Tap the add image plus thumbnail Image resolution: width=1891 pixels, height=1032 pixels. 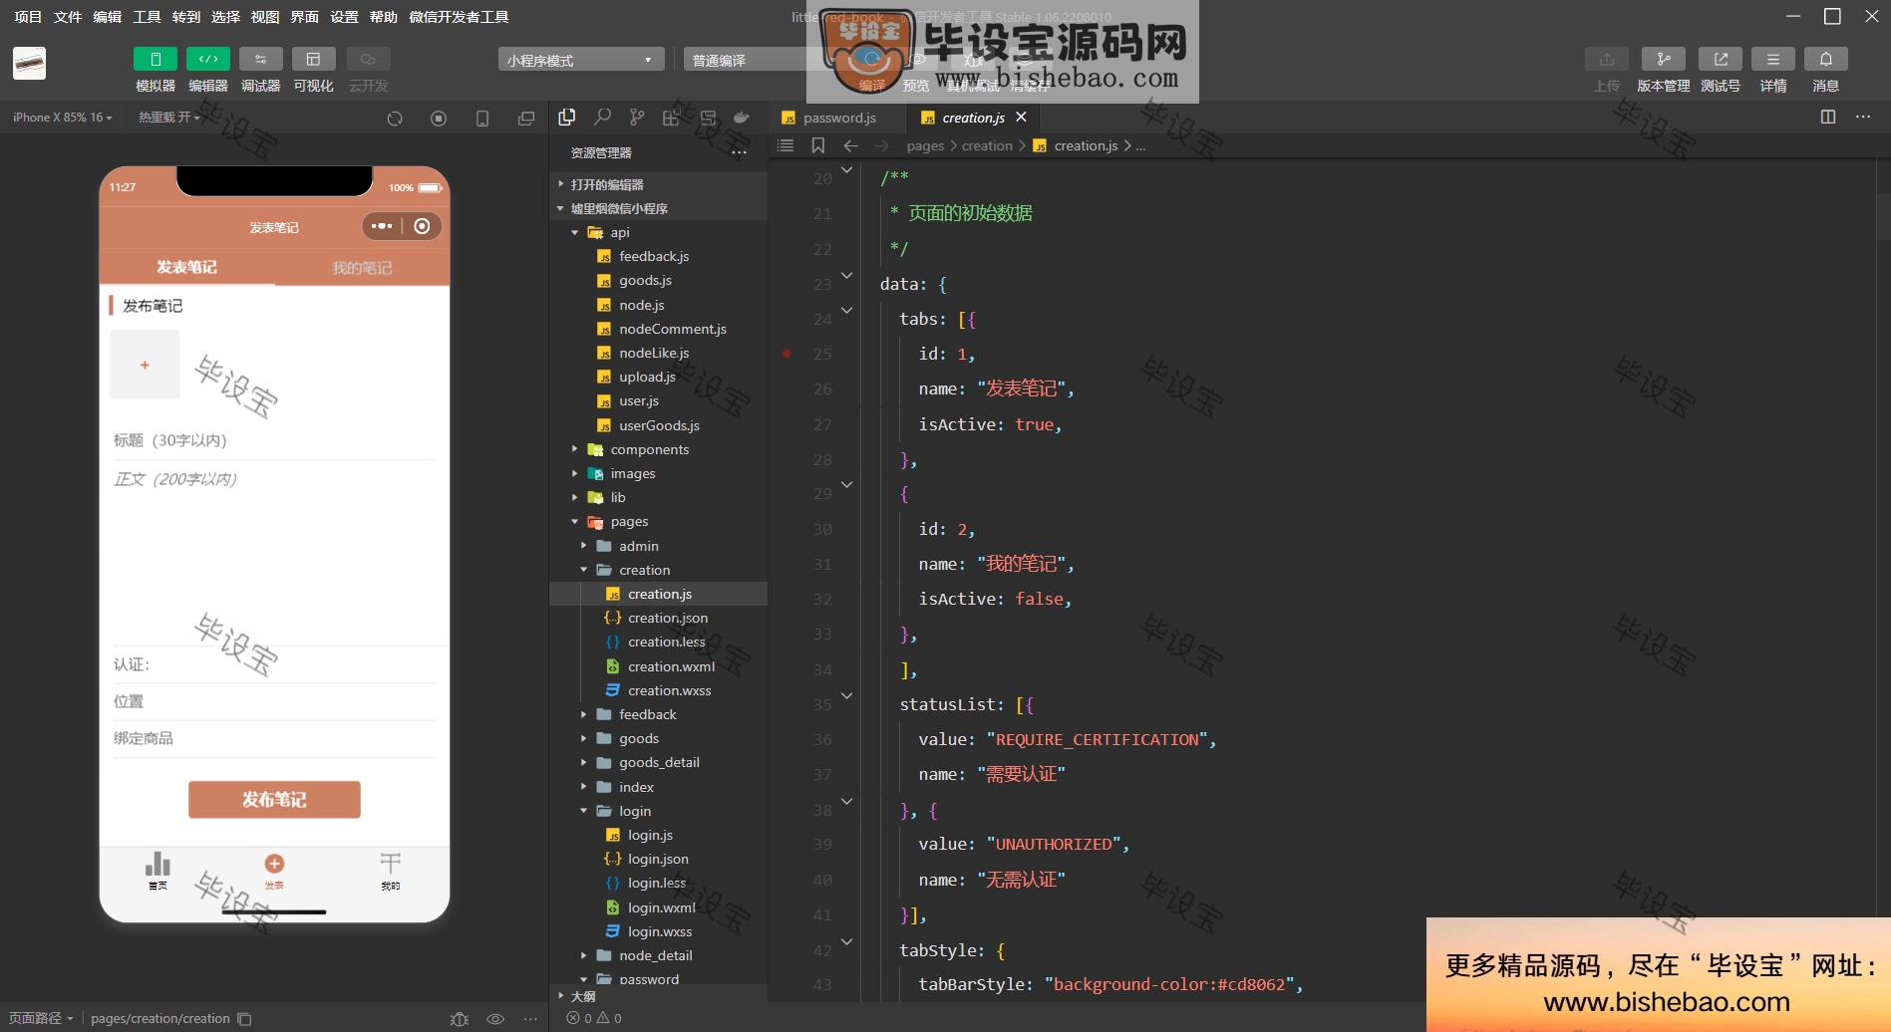(x=145, y=365)
